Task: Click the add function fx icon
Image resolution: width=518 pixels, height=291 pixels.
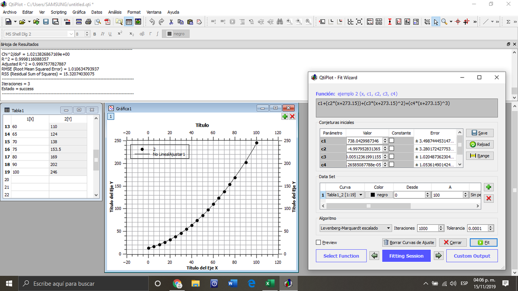Action: point(407,22)
